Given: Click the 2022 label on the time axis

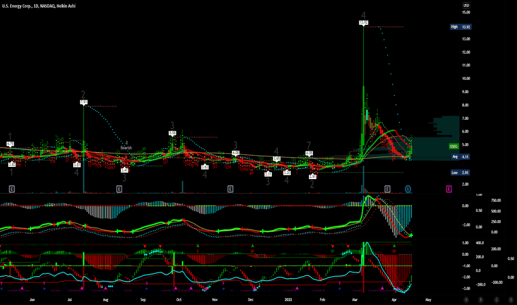Looking at the screenshot, I should 288,300.
